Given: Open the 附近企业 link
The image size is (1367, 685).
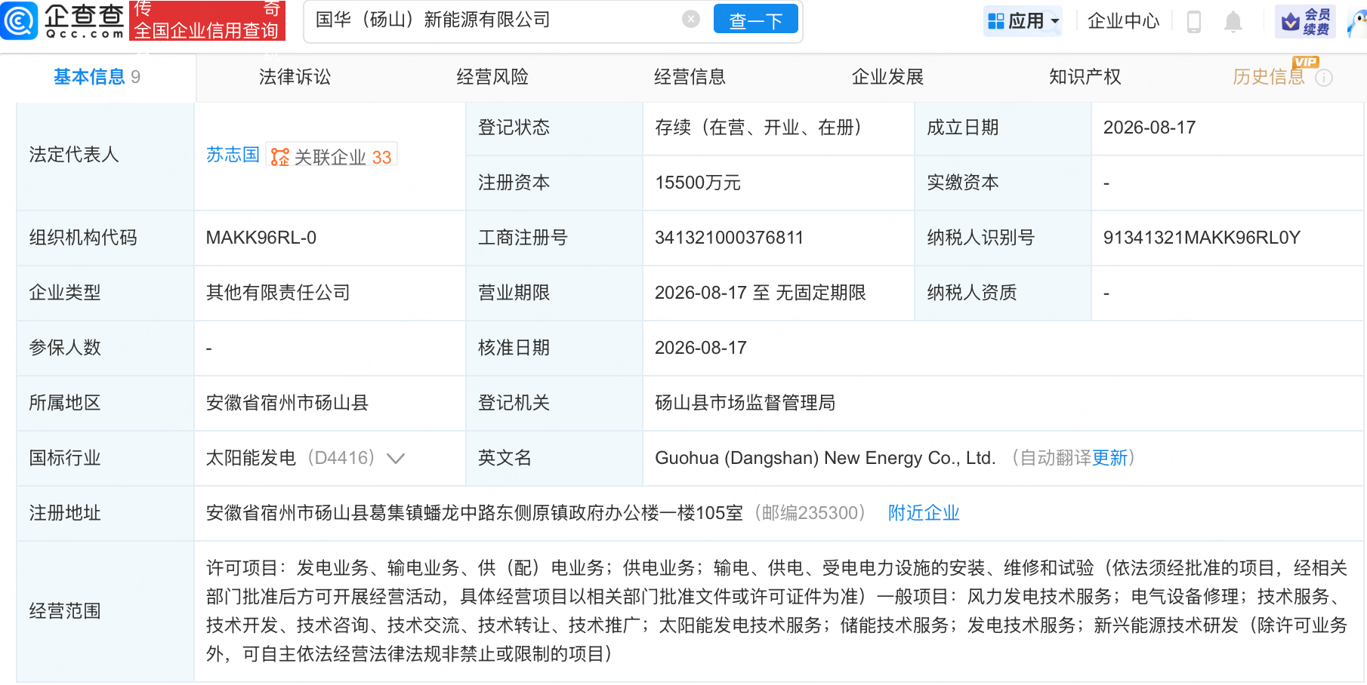Looking at the screenshot, I should (924, 513).
